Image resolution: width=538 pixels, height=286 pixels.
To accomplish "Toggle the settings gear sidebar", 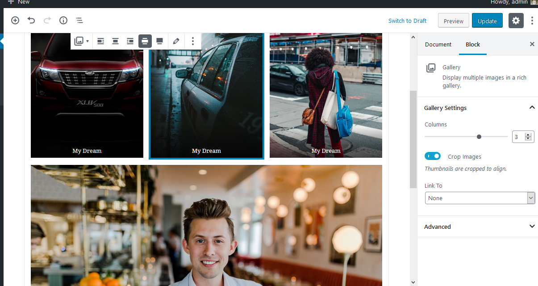I will click(516, 21).
